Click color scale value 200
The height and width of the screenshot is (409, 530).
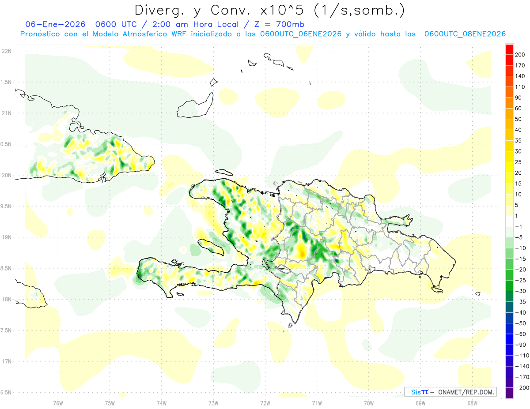[520, 55]
